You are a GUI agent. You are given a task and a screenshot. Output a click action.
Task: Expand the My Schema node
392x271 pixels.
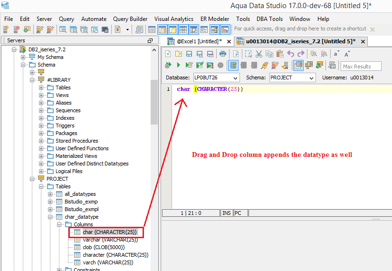(23, 57)
